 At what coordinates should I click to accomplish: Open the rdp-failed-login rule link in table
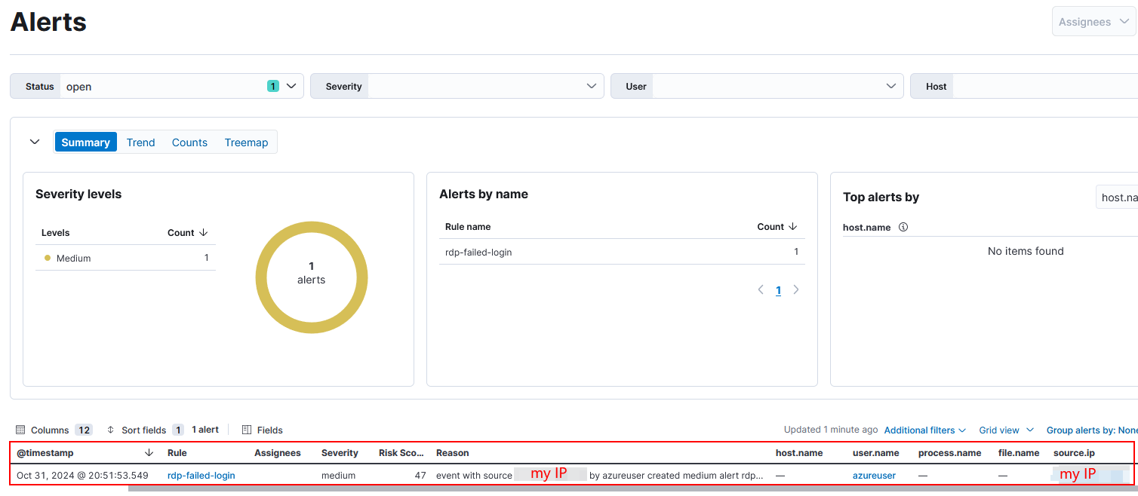(201, 476)
